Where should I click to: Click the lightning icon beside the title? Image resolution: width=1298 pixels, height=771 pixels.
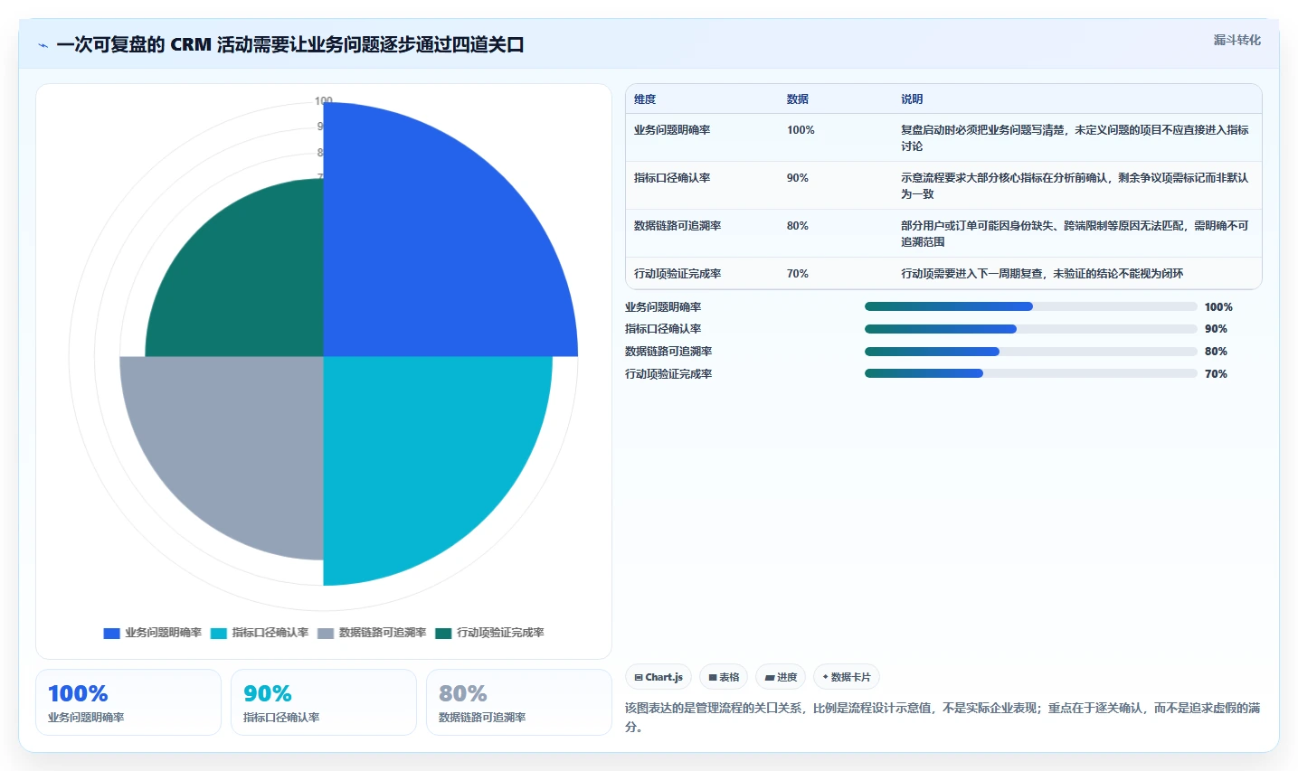click(x=43, y=45)
